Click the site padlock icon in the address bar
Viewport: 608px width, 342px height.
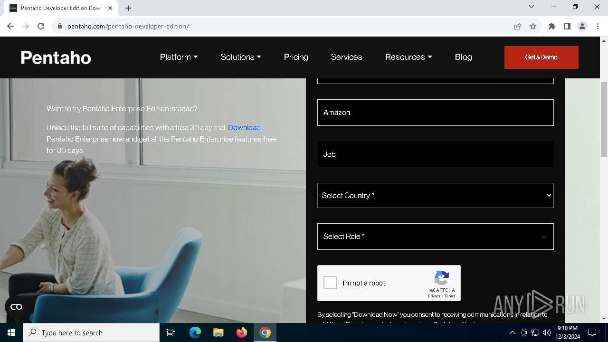click(x=60, y=26)
